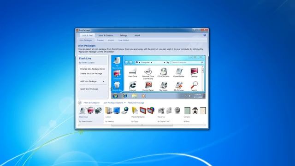This screenshot has height=166, width=295.
Task: Click Internet Explorer in preview taskbar
Action: [x=125, y=96]
